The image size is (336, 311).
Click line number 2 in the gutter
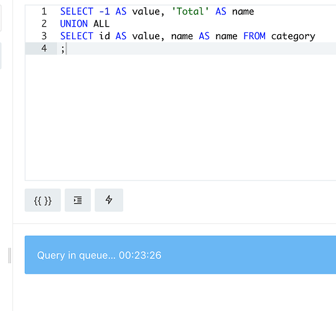click(x=44, y=24)
